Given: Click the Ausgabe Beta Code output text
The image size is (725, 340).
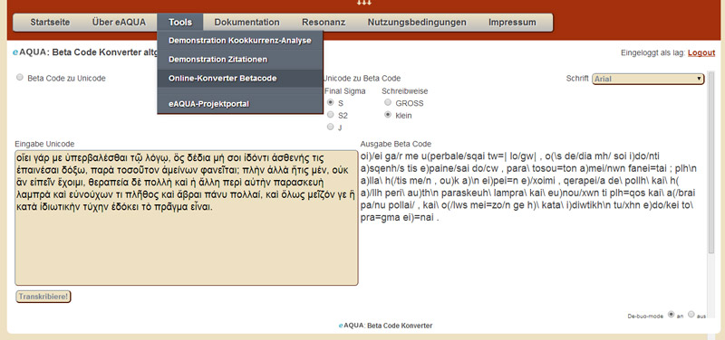Looking at the screenshot, I should coord(529,187).
